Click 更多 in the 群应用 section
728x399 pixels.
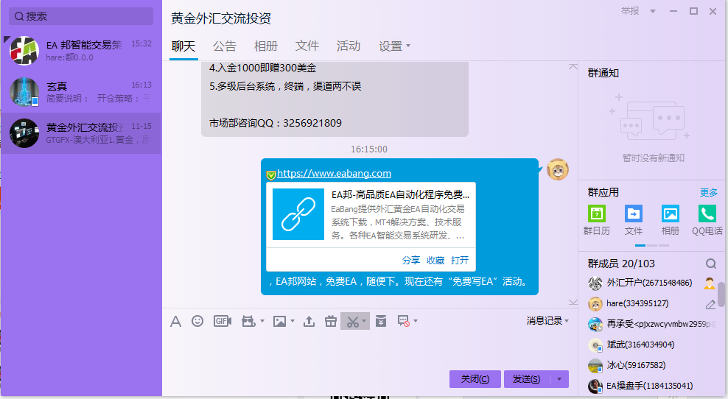(x=709, y=193)
